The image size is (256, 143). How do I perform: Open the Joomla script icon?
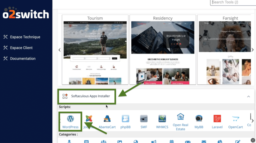[x=89, y=119]
